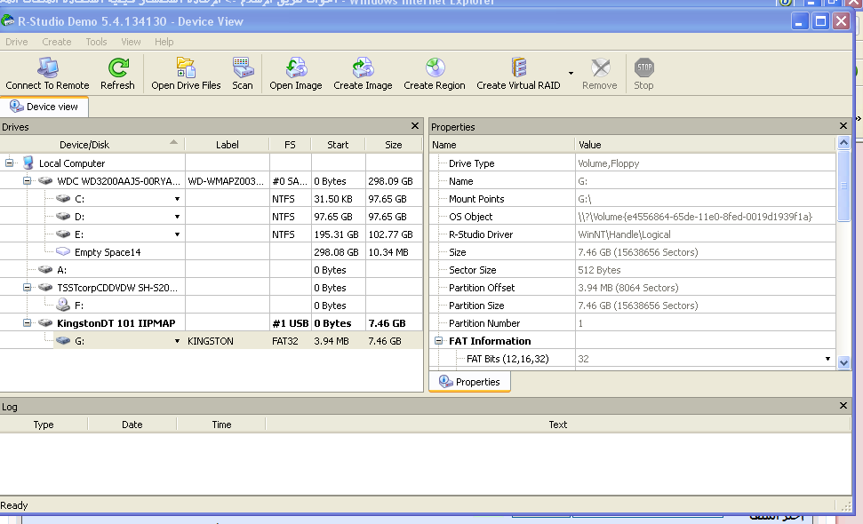Click the Create Virtual RAID icon
863x524 pixels.
(x=518, y=67)
